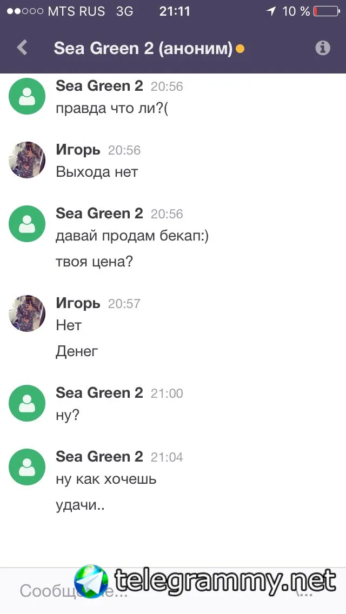Tap green avatar beside 'ну?' message
346x614 pixels.
(27, 403)
